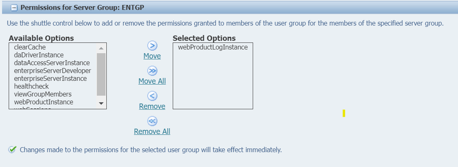
Task: Click the Remove link
Action: (152, 106)
